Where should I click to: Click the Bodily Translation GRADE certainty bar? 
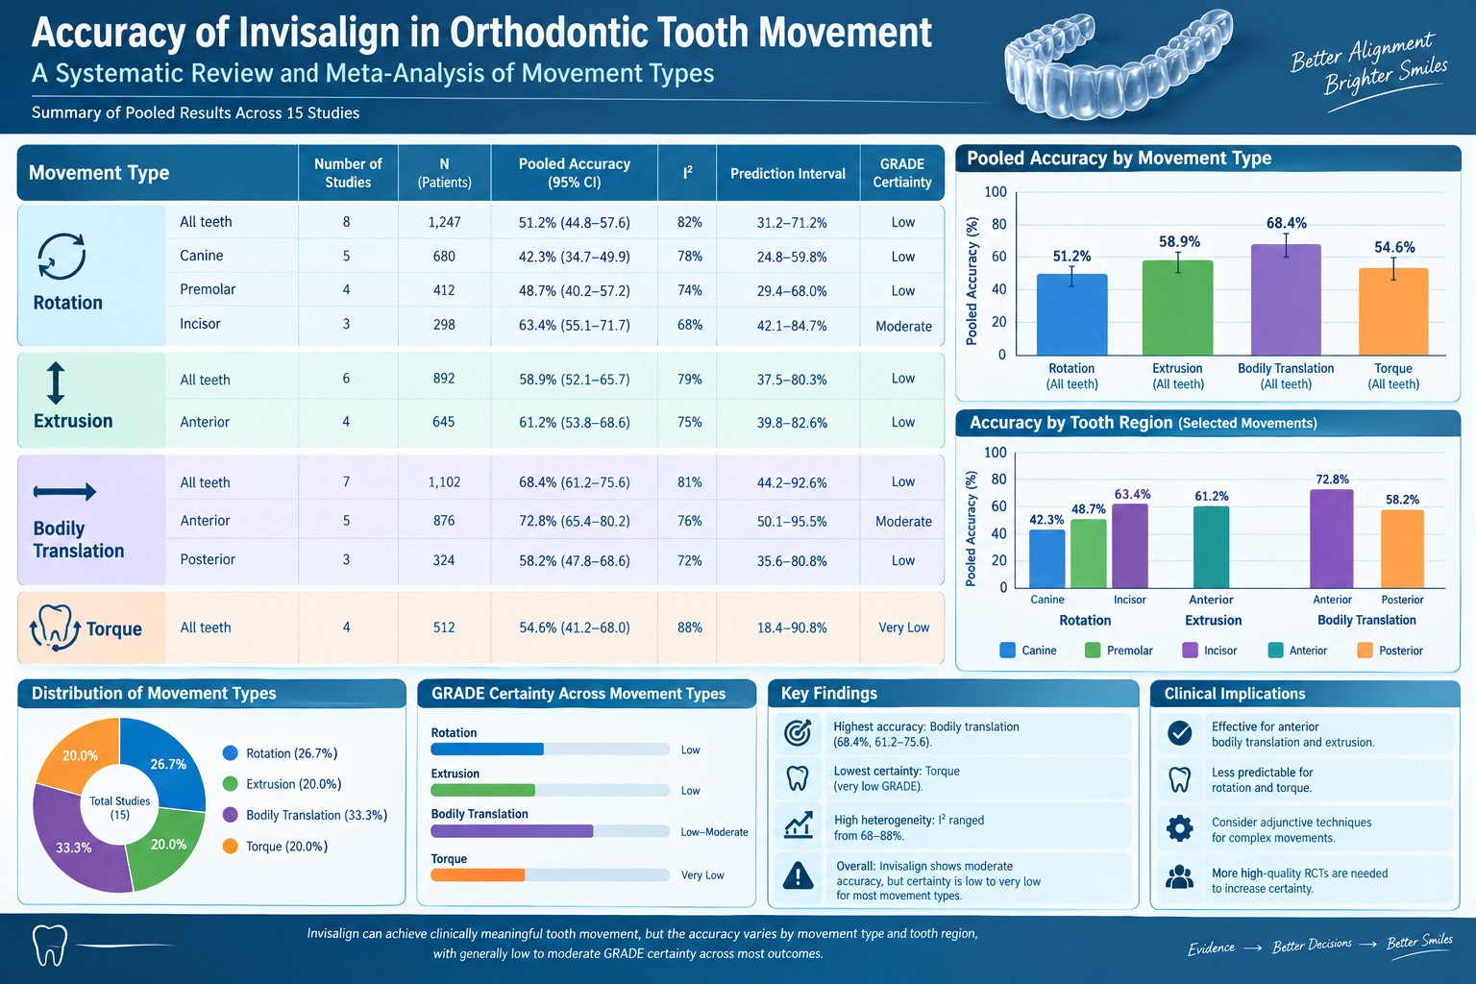pos(551,831)
